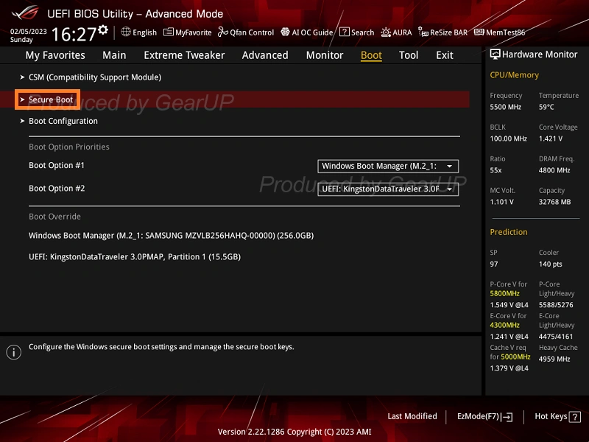
Task: Open Boot Option #1 dropdown
Action: [388, 166]
